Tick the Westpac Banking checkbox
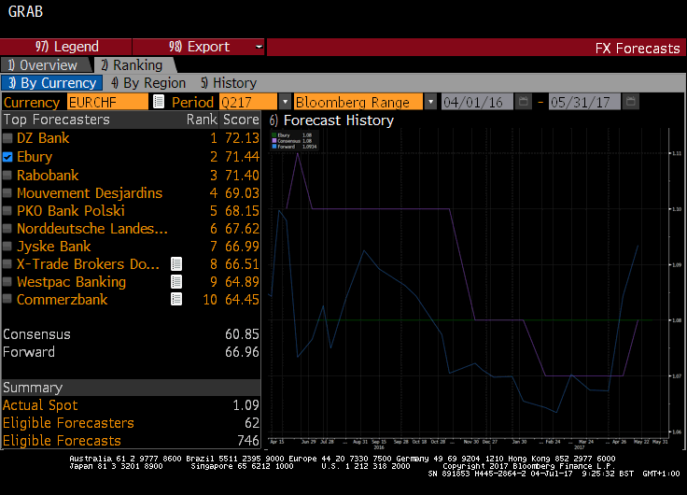Viewport: 687px width, 495px height. (7, 281)
